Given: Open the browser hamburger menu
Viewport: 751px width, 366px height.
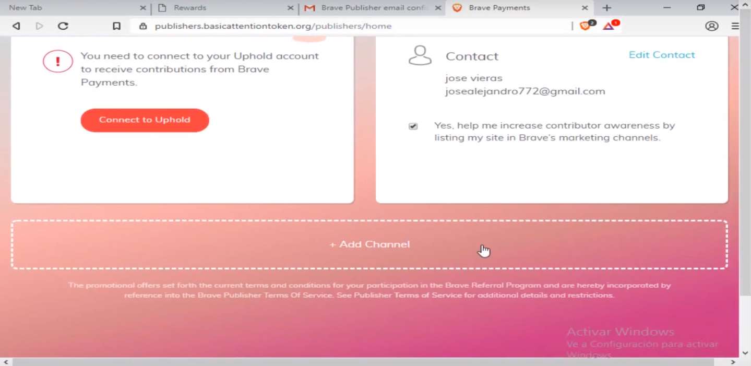Looking at the screenshot, I should pos(735,26).
